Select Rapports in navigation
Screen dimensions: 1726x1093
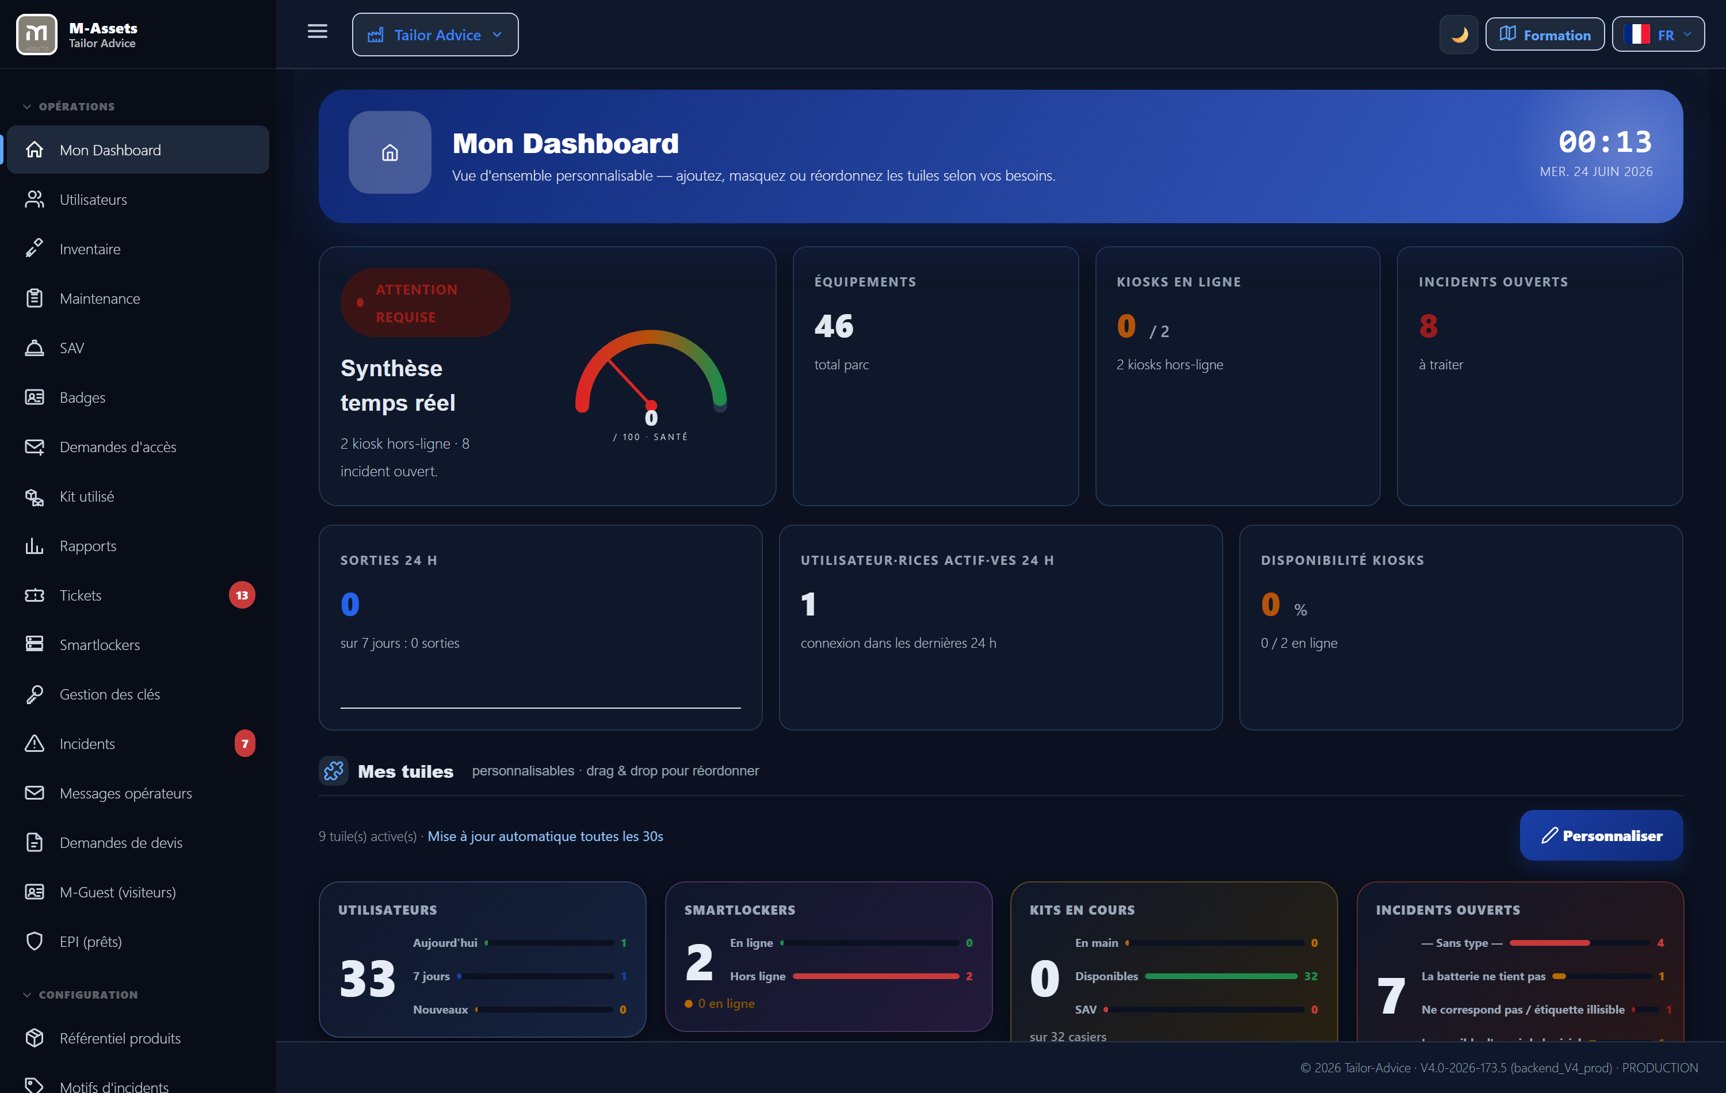pos(138,545)
